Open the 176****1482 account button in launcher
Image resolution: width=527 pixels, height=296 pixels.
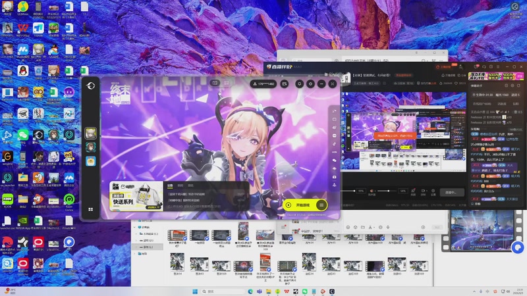[263, 84]
